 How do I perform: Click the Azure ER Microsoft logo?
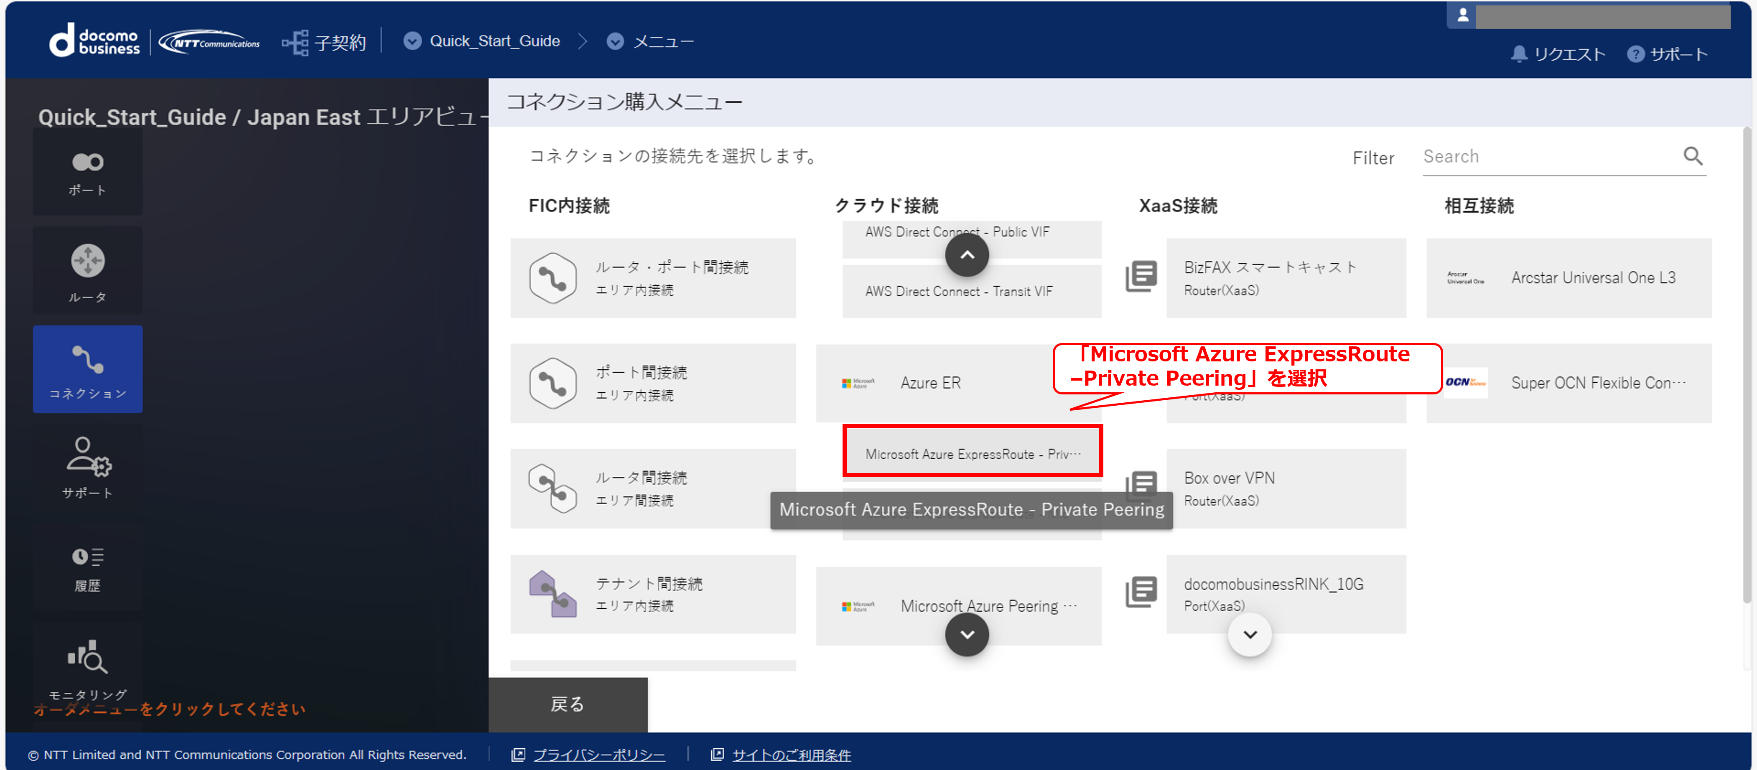click(858, 383)
